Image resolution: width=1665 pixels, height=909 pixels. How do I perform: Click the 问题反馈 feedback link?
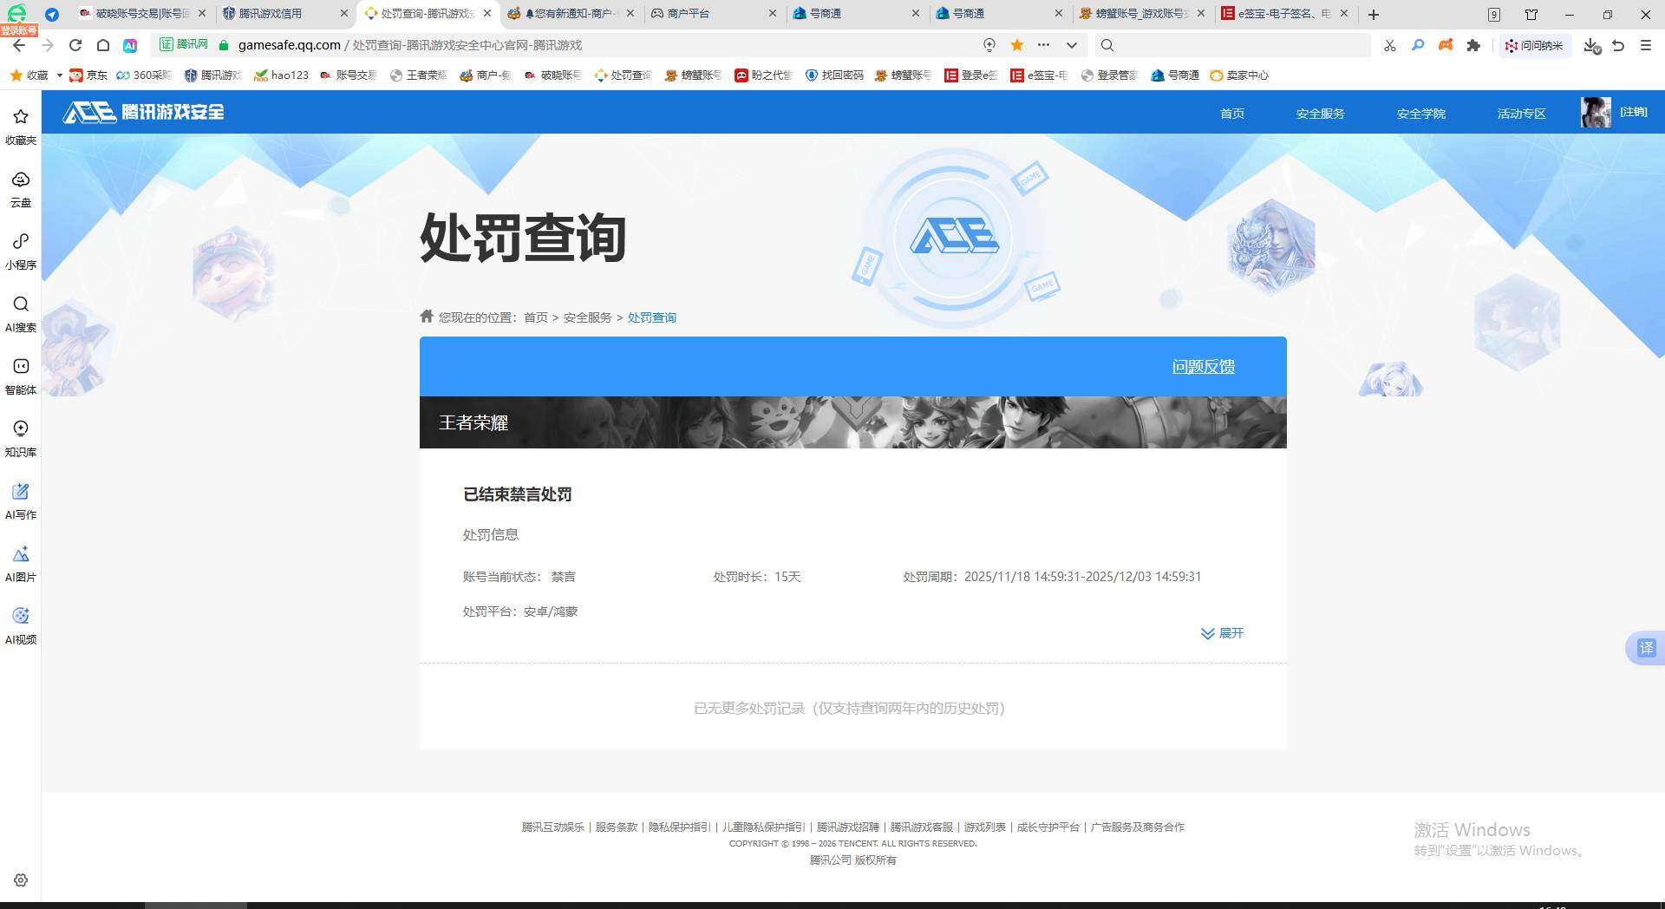(1204, 366)
